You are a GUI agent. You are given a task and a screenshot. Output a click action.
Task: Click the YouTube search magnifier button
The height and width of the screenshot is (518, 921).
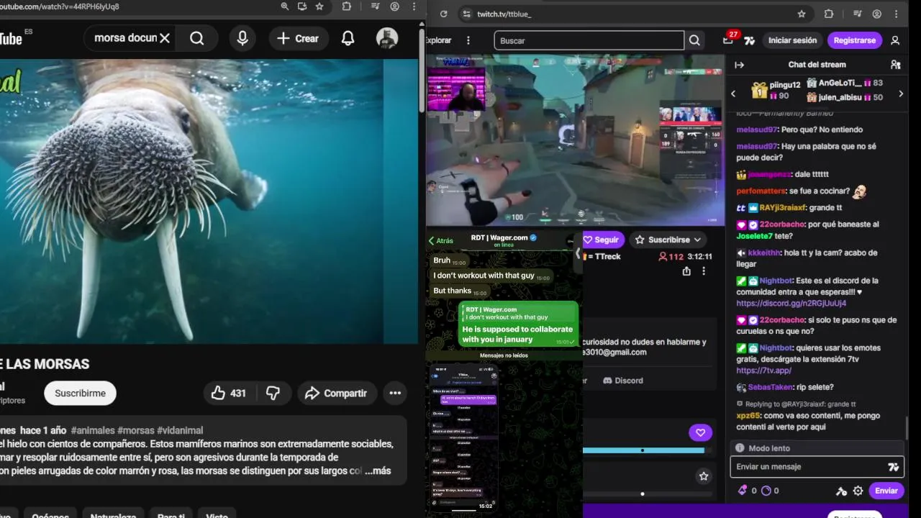[x=197, y=38]
